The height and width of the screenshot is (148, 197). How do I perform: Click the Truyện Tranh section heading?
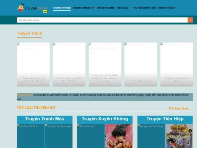pos(30,34)
